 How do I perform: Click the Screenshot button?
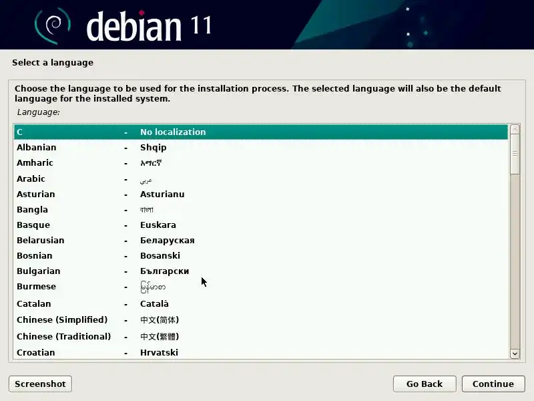40,384
